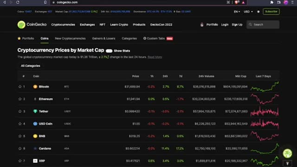The width and height of the screenshot is (297, 167).
Task: Click the Sign Up link
Action: (x=237, y=25)
